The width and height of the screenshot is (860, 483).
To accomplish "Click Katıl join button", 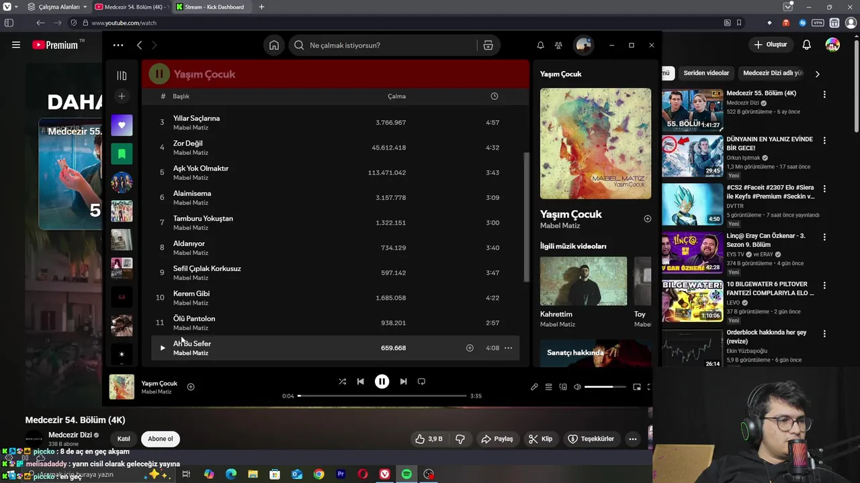I will pyautogui.click(x=124, y=439).
